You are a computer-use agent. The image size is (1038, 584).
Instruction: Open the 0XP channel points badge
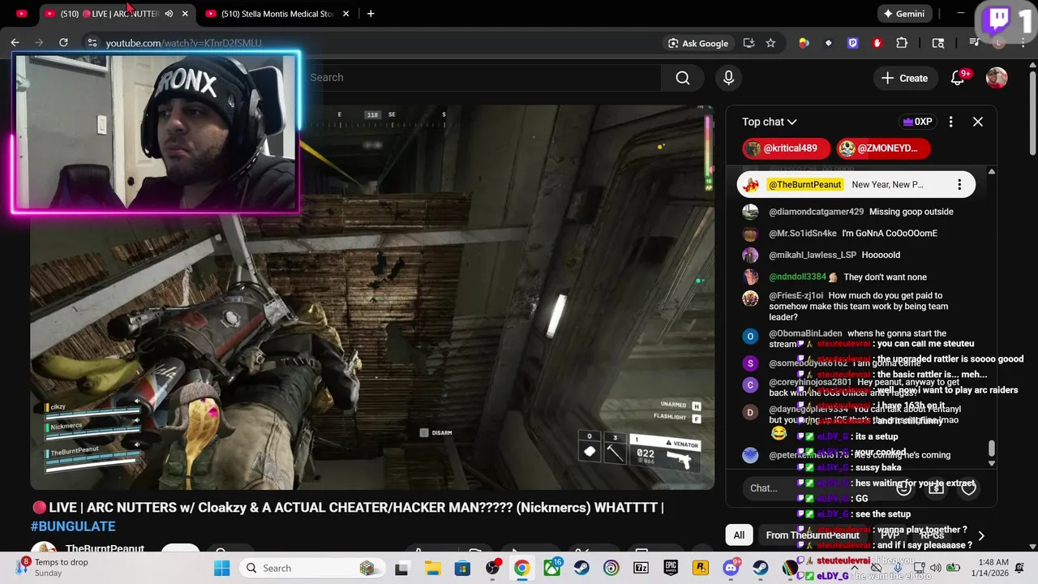pos(917,122)
